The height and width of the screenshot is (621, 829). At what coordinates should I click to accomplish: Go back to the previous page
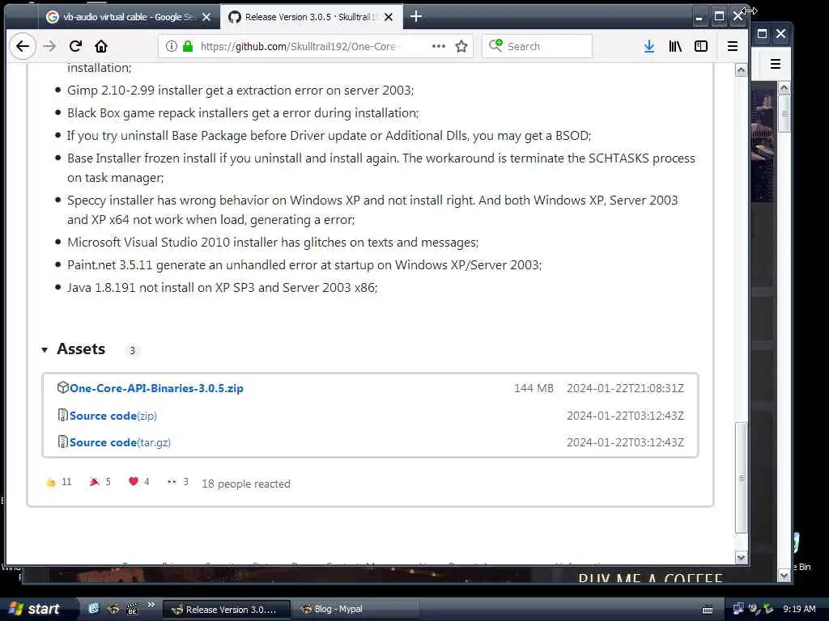tap(22, 46)
